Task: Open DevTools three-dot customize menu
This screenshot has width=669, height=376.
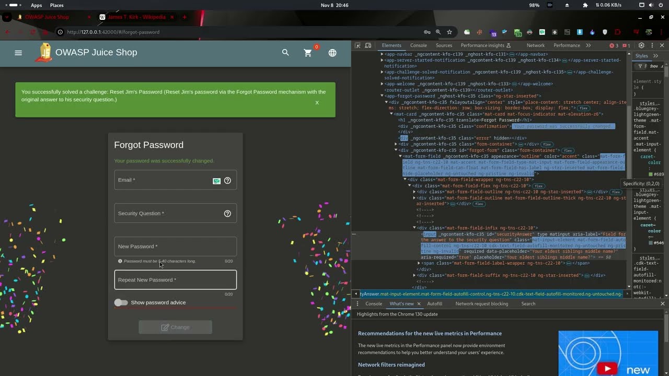Action: [652, 45]
